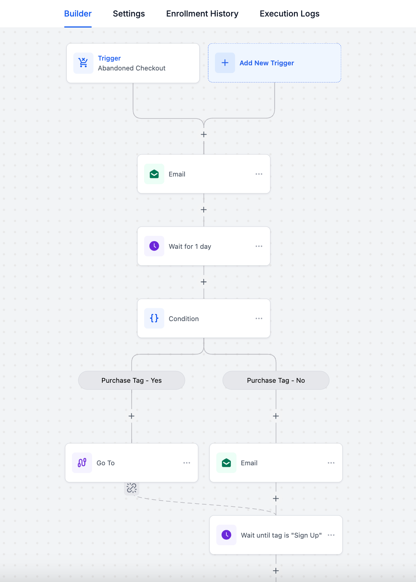416x582 pixels.
Task: Add a step between Email and Wait for 1 day
Action: pos(204,210)
